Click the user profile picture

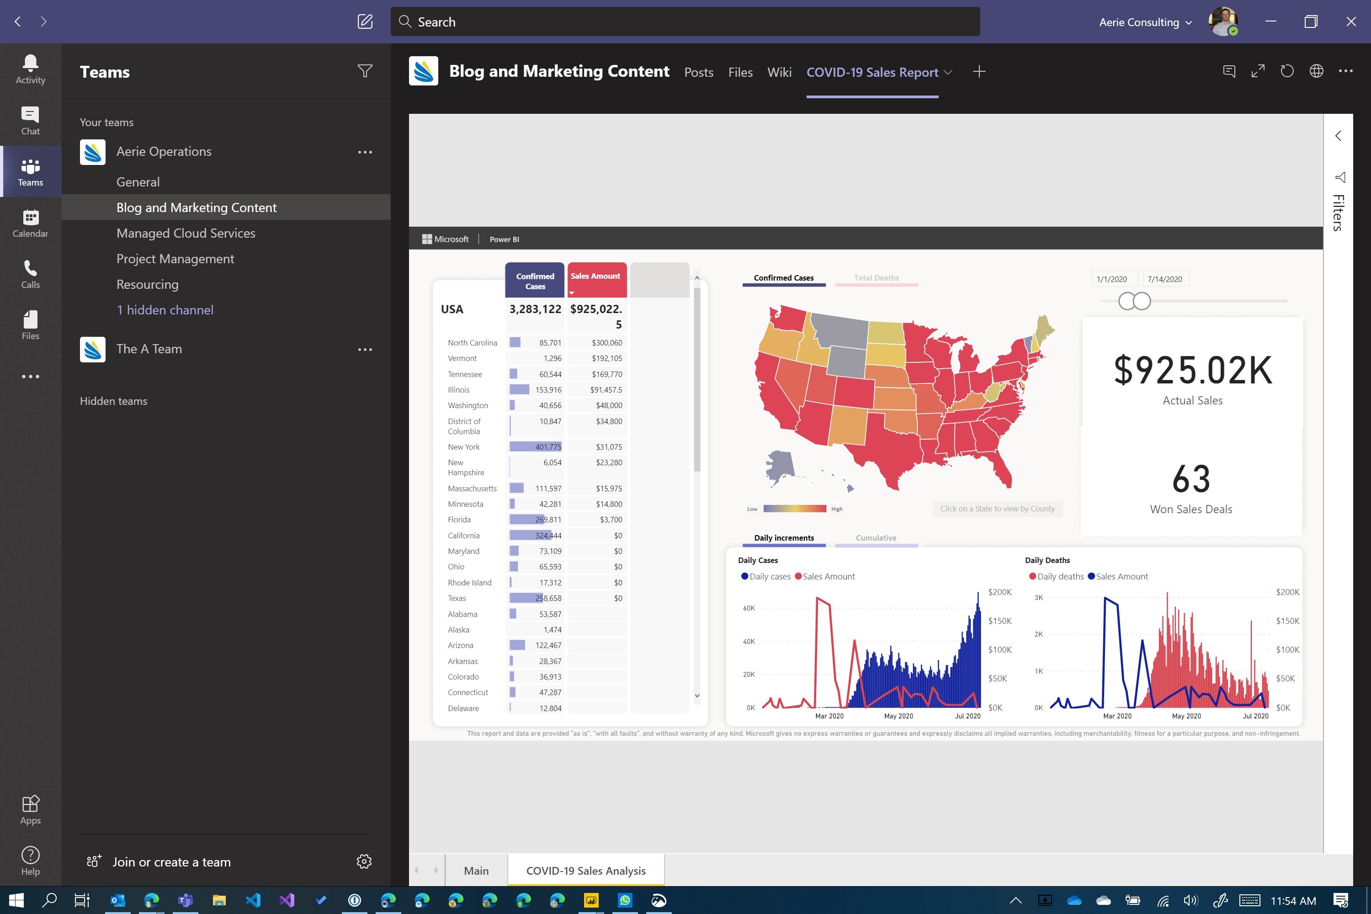1223,22
